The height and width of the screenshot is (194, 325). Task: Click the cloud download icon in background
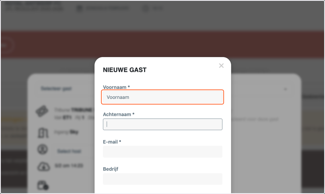coord(43,166)
